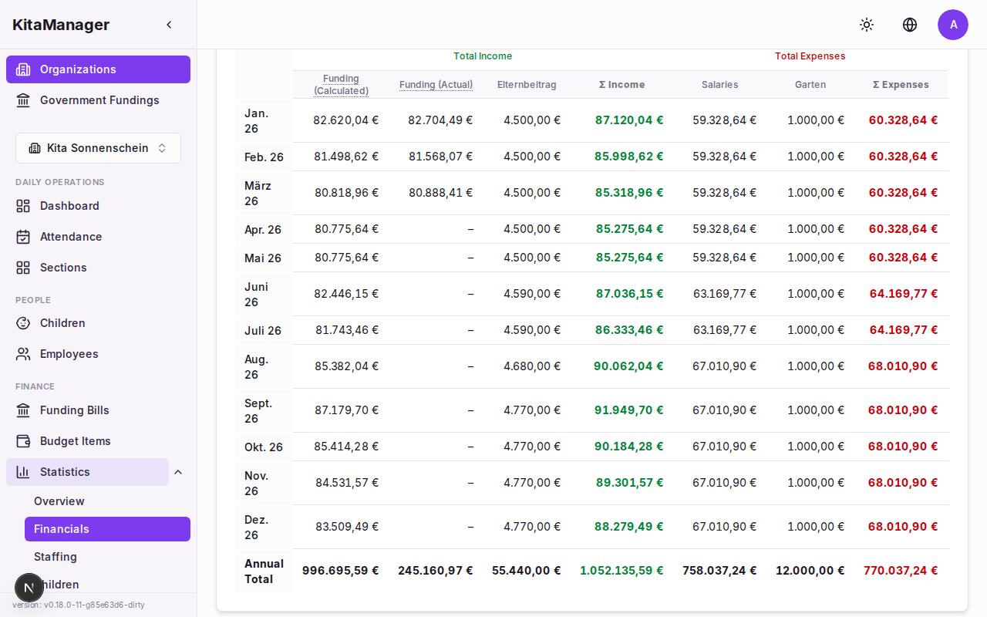Open Government Fundings via its bank icon
Viewport: 987px width, 617px height.
pos(22,100)
